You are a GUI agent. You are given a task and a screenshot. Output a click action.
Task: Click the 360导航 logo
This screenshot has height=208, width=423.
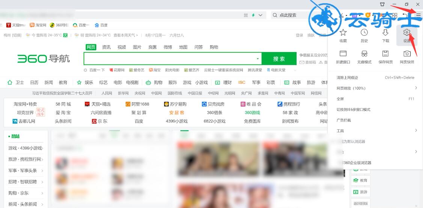tap(44, 58)
